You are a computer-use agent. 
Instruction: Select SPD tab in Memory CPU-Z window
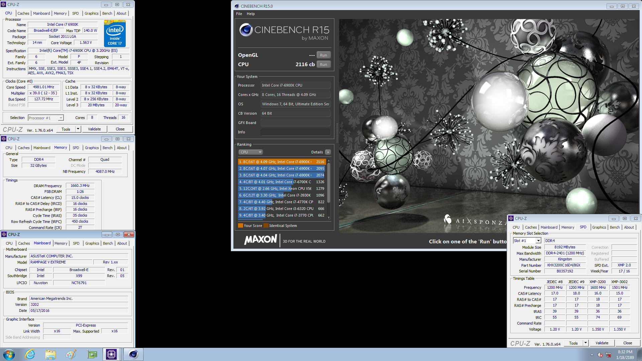[76, 148]
